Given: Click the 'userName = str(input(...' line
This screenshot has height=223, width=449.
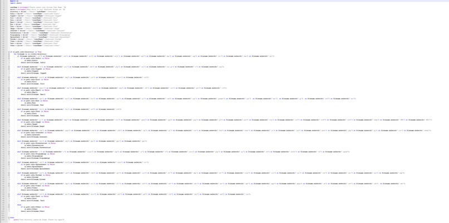Looking at the screenshot, I should [38, 7].
